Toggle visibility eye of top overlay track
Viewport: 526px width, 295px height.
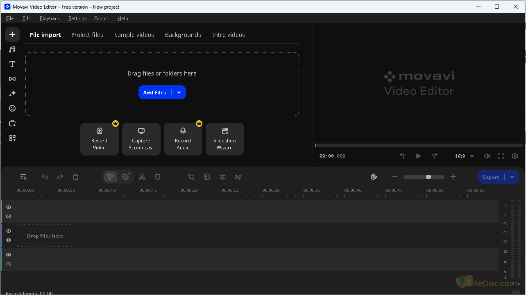point(9,207)
